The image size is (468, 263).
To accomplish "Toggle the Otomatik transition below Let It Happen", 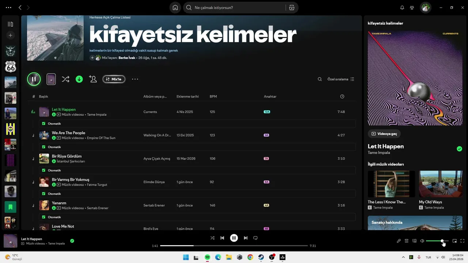I will [x=197, y=123].
